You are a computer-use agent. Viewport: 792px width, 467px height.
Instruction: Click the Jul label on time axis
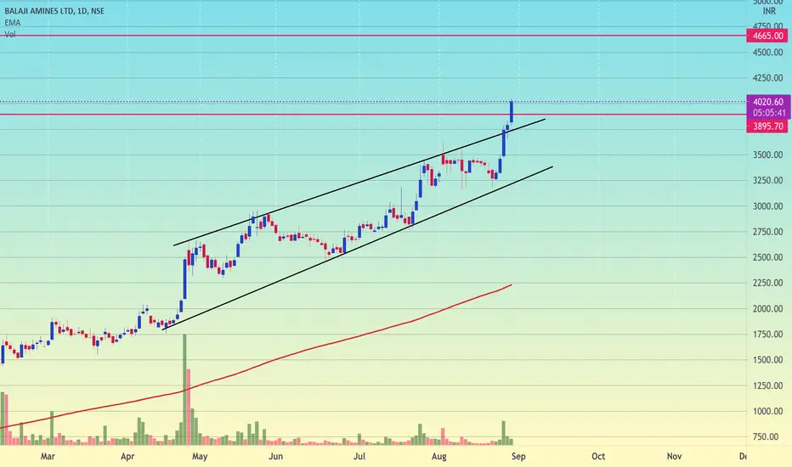pyautogui.click(x=359, y=457)
